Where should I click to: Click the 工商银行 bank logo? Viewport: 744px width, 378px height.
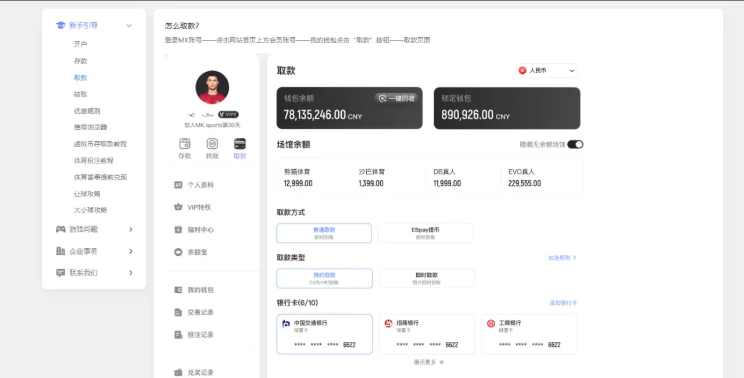491,323
